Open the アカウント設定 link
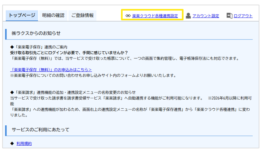Viewport: 262px width, 153px height. pyautogui.click(x=206, y=16)
